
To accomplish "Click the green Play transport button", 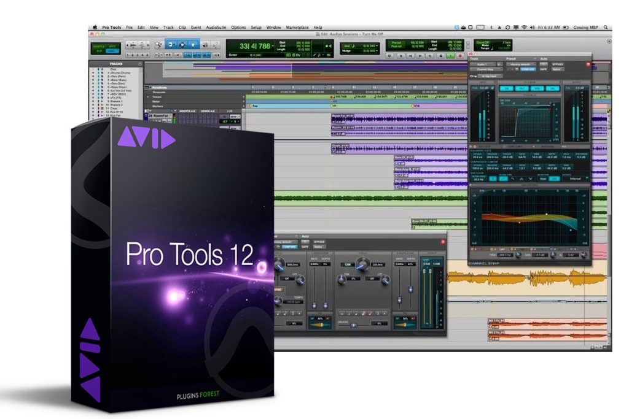I will (x=451, y=56).
